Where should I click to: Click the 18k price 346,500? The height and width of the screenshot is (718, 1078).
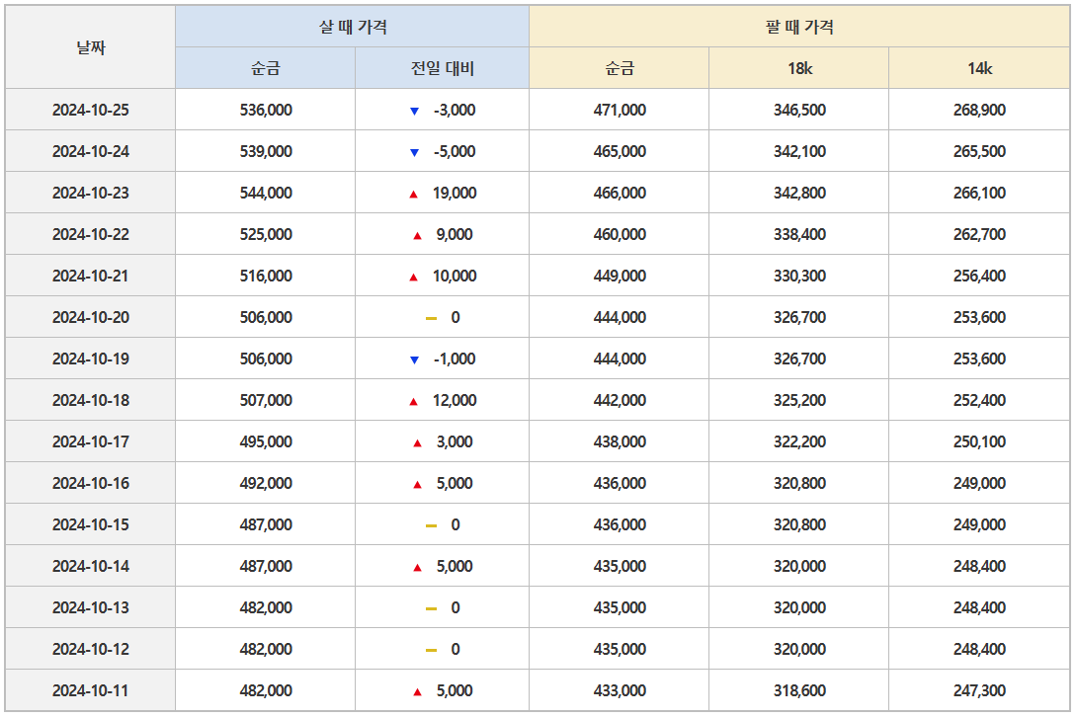(x=799, y=110)
